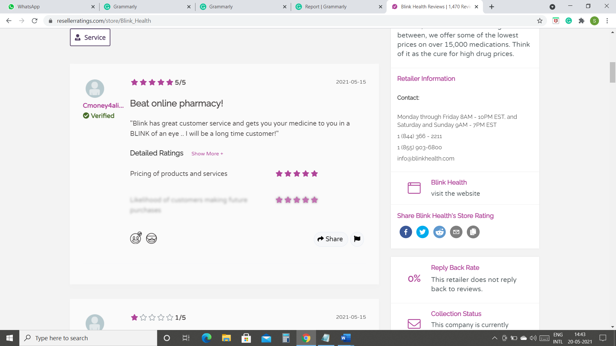Click the Blink Health website window icon
This screenshot has width=616, height=346.
[x=414, y=188]
